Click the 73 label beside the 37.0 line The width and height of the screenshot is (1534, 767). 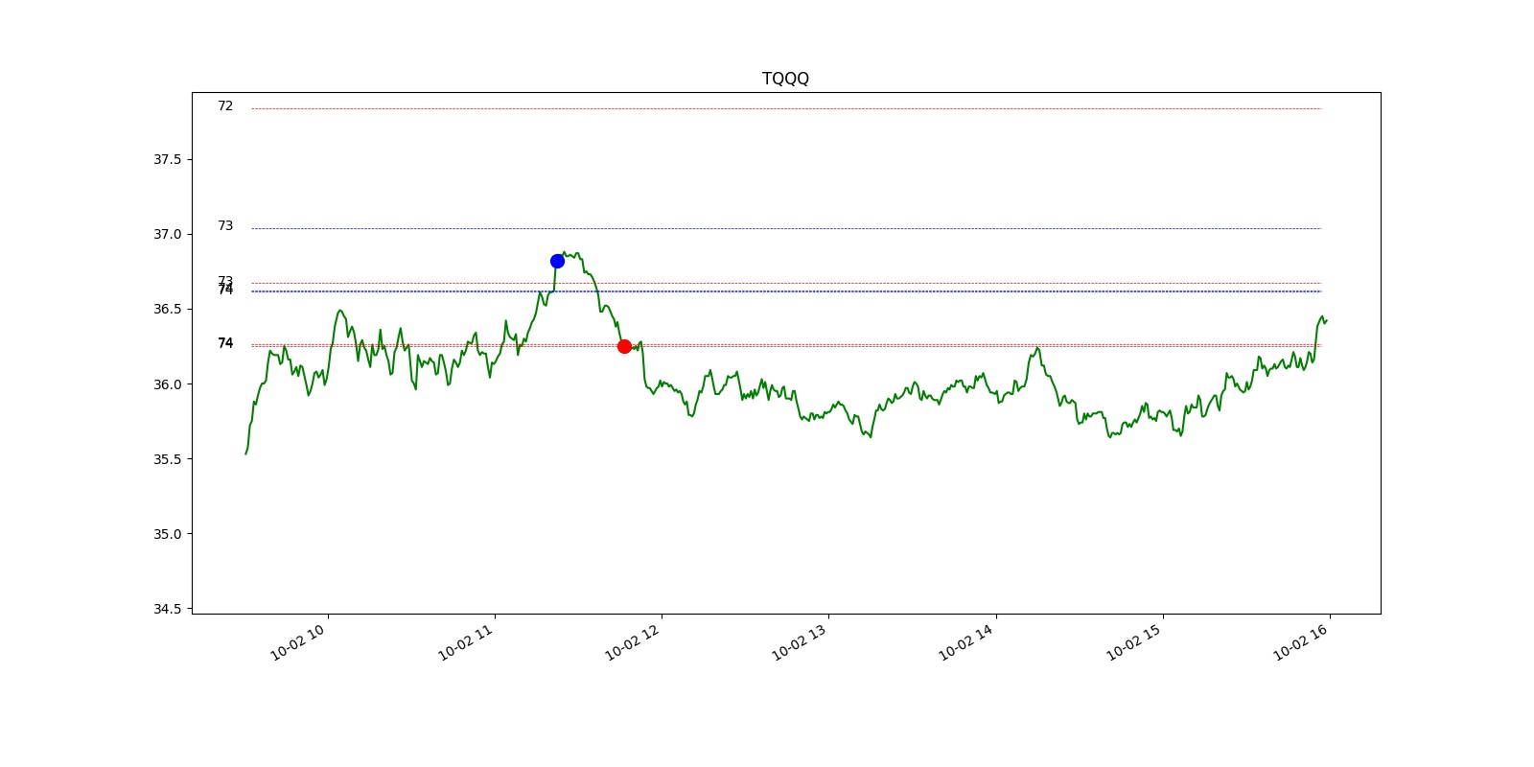(225, 226)
